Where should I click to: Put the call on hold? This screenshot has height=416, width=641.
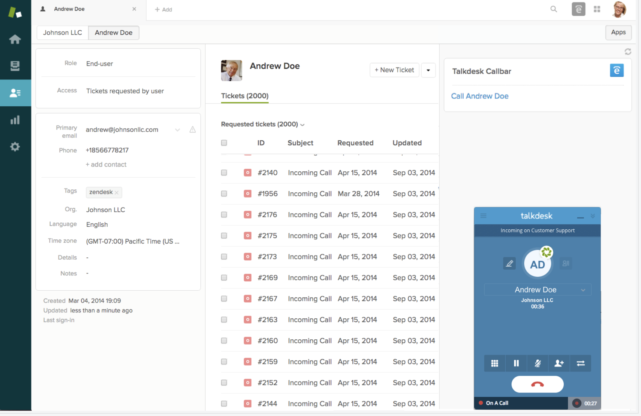(516, 363)
